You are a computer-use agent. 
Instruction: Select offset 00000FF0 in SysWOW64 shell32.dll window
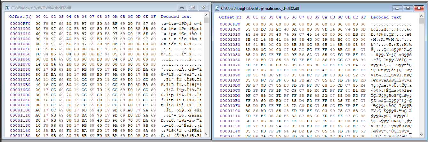20,24
